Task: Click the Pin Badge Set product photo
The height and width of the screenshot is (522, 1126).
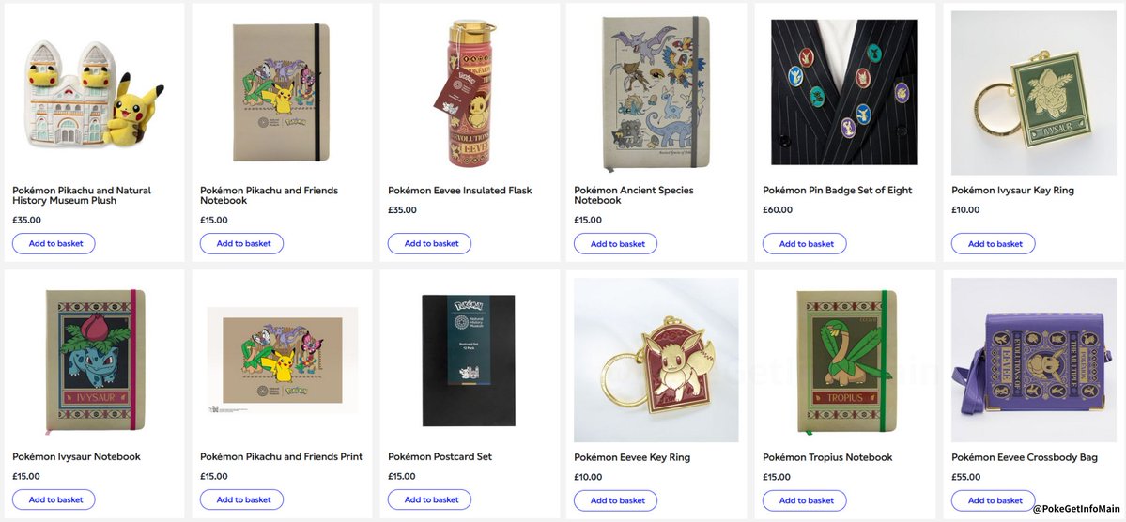Action: (843, 89)
